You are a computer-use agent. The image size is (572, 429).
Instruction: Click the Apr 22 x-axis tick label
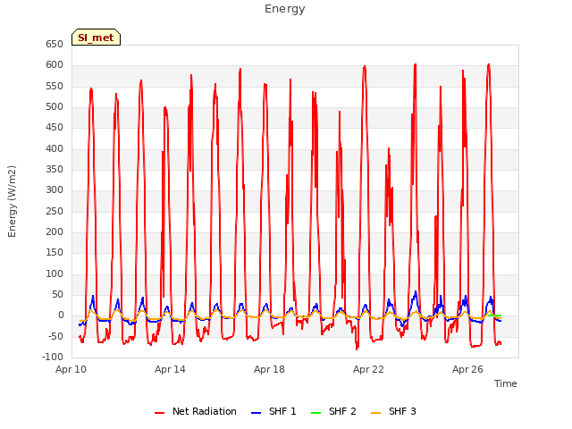(x=368, y=369)
